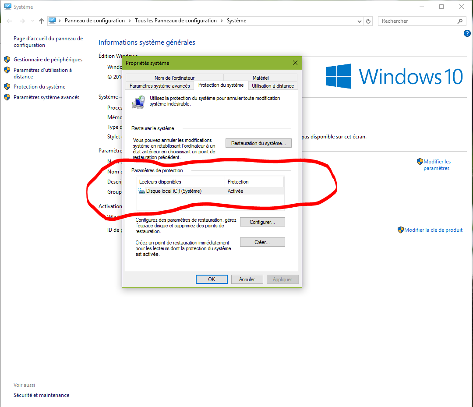The height and width of the screenshot is (407, 473).
Task: Click the Appliquer button
Action: click(x=282, y=280)
